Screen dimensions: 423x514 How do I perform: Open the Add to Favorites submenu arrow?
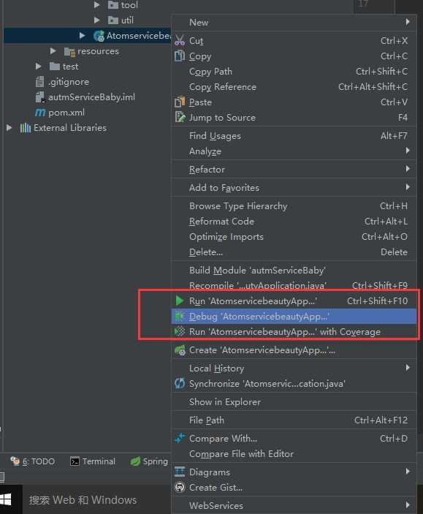click(x=408, y=187)
